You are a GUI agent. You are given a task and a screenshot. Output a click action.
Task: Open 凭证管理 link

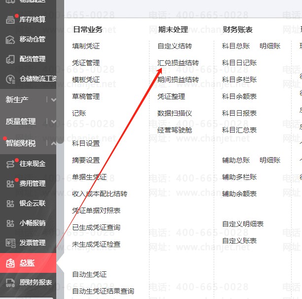tap(86, 63)
